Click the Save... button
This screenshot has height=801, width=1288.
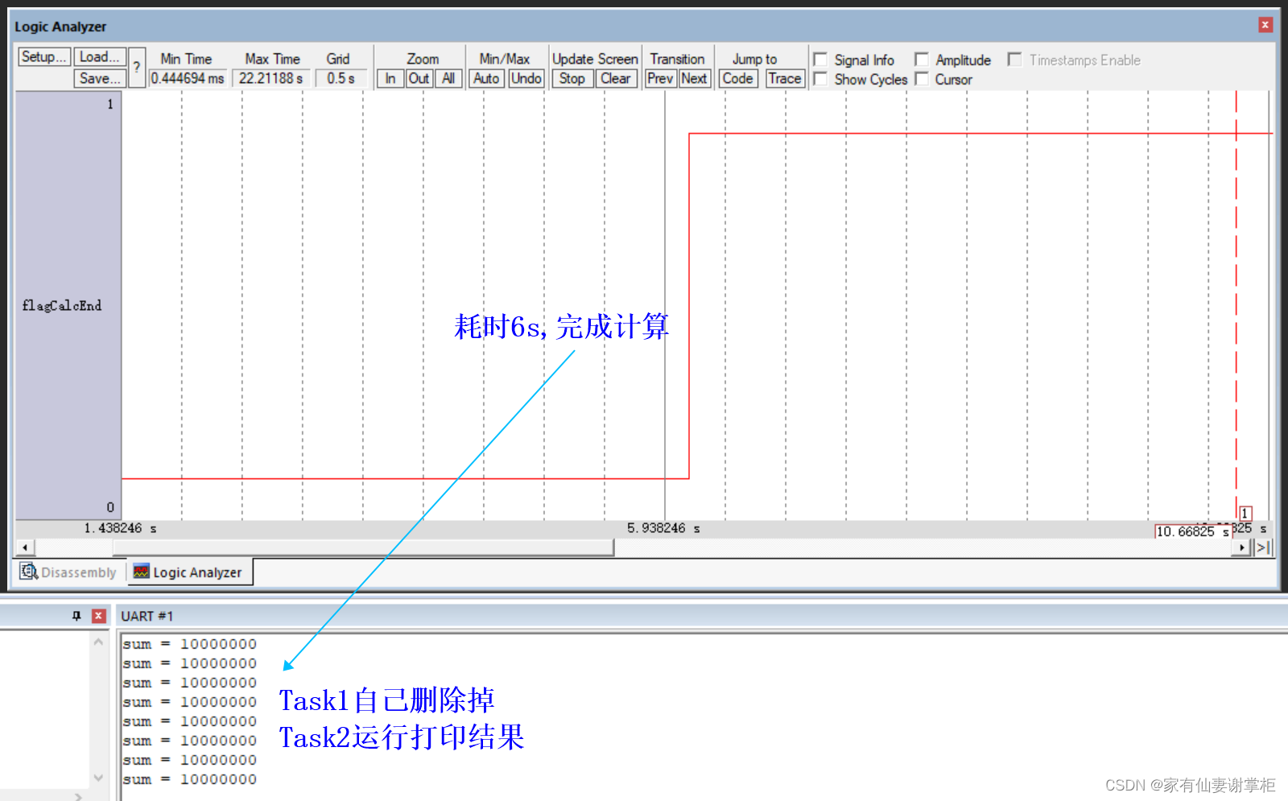pos(100,78)
